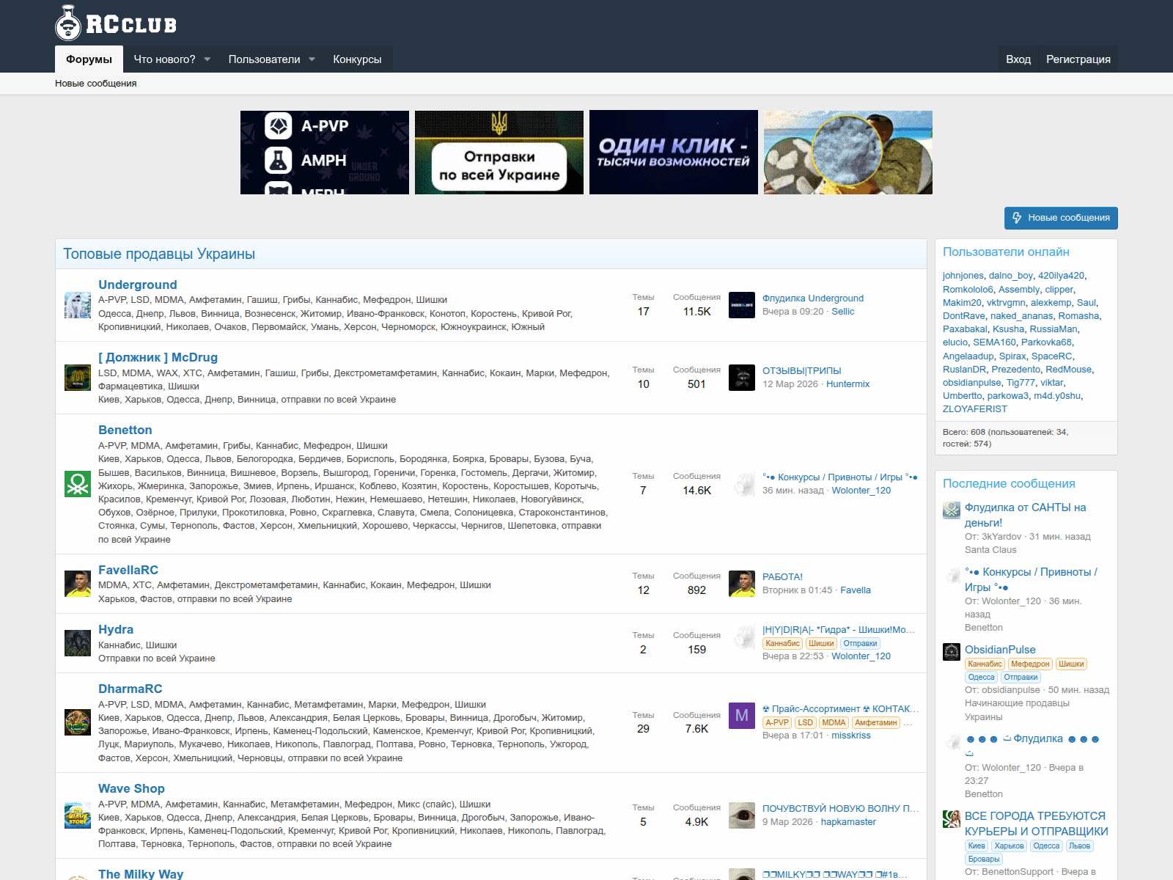Expand the Что нового? dropdown
Image resolution: width=1173 pixels, height=880 pixels.
tap(172, 59)
